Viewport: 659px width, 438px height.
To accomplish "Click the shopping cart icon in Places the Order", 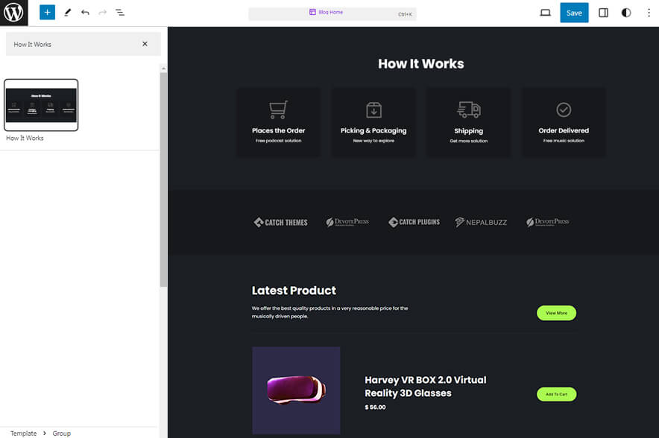I will pos(278,108).
